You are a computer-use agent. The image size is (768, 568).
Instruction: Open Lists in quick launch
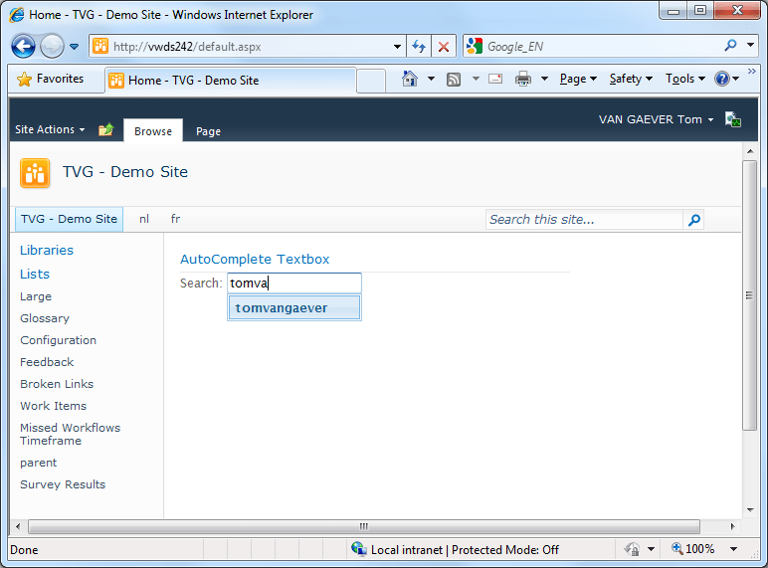35,275
